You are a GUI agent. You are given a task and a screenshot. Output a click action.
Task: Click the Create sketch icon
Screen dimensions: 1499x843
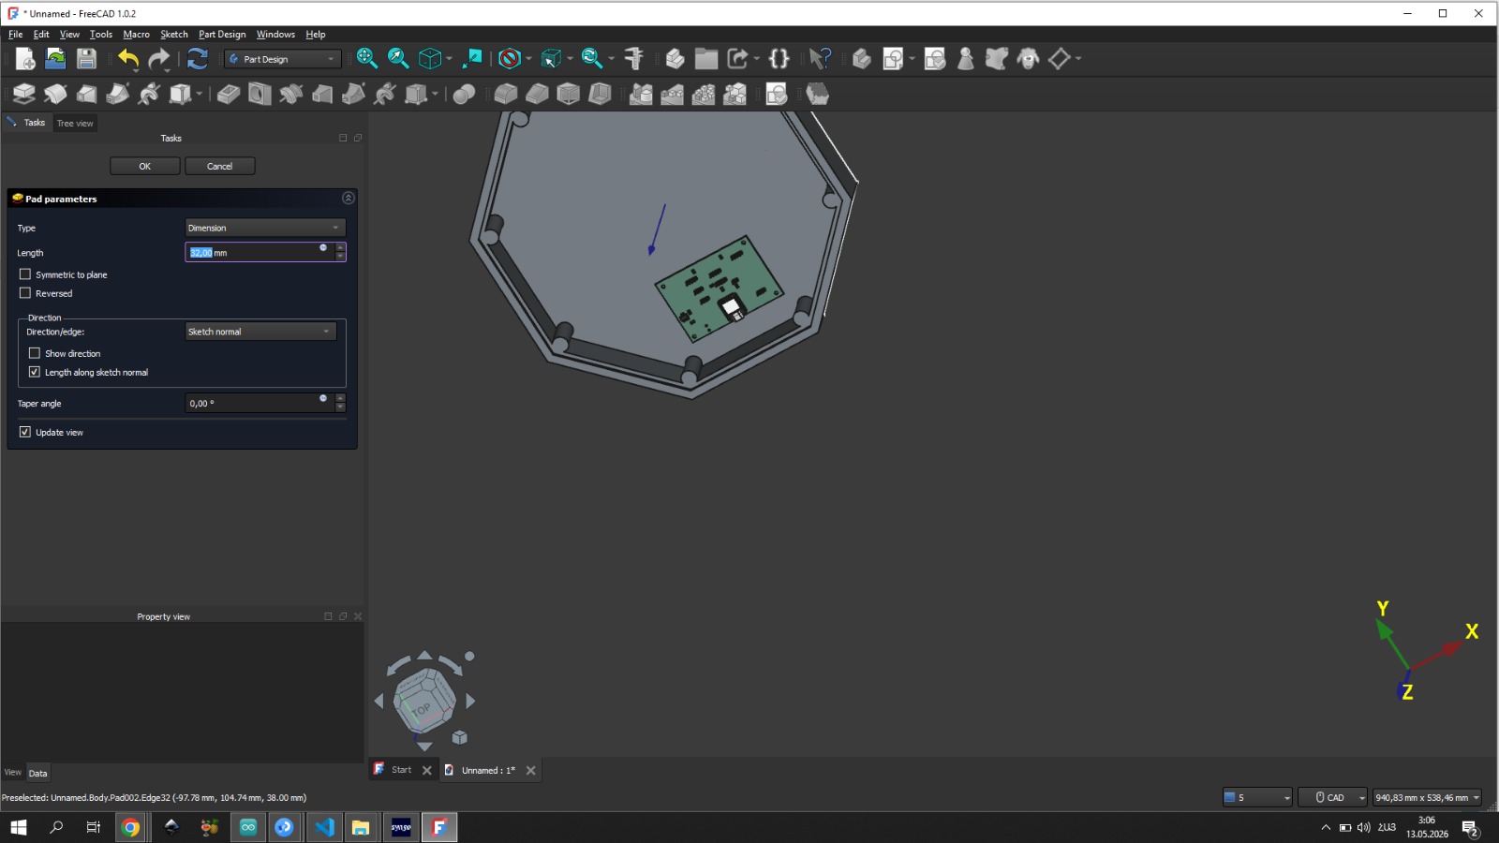[893, 59]
